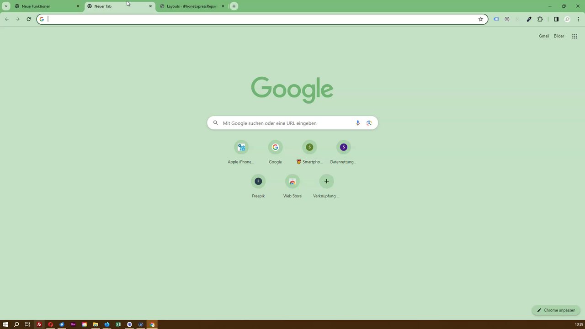Click the forward navigation arrow
The image size is (585, 329).
(x=17, y=19)
